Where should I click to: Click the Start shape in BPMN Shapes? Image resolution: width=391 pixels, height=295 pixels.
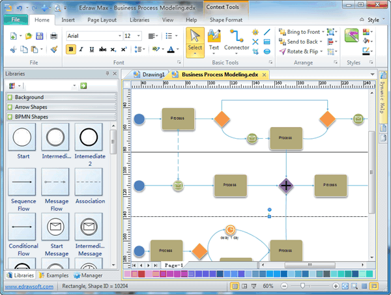point(23,137)
